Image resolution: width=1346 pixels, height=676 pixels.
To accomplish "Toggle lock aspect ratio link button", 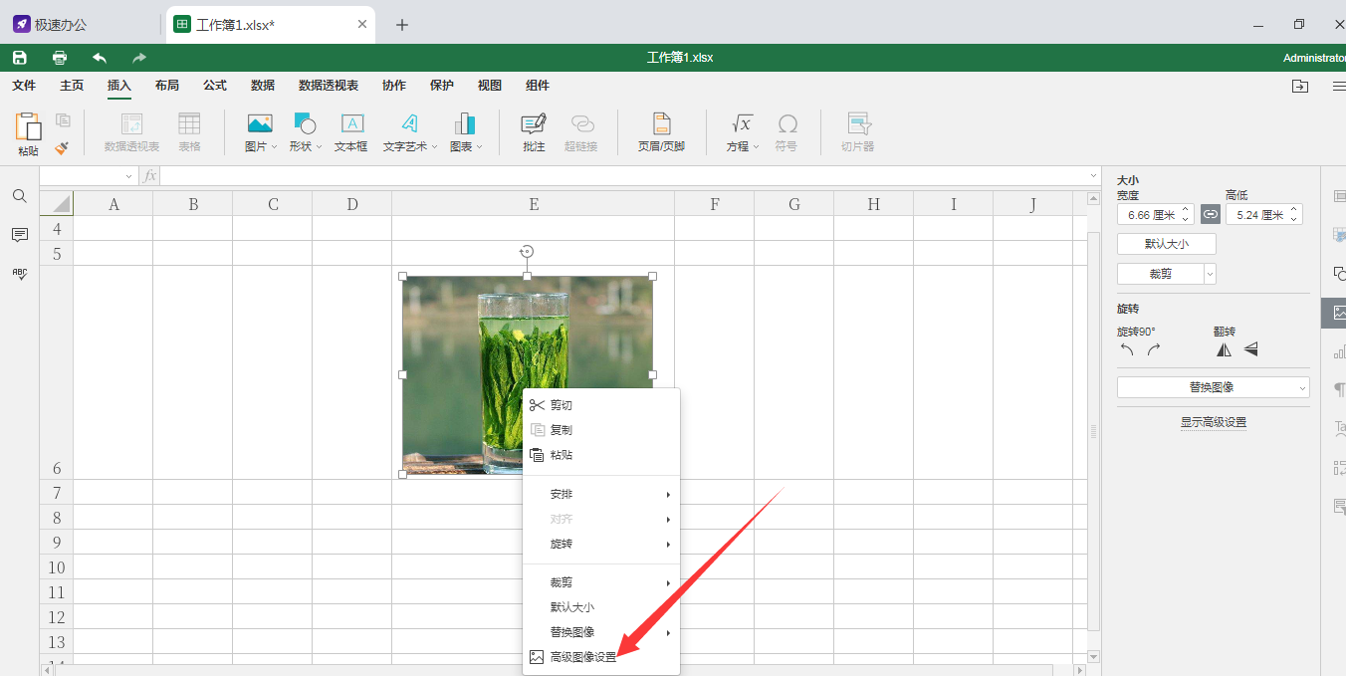I will (x=1210, y=214).
